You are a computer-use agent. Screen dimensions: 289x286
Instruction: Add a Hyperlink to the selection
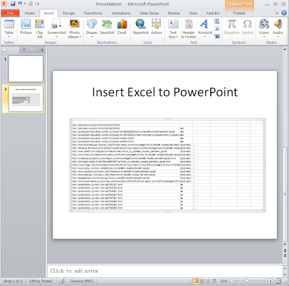coord(140,27)
